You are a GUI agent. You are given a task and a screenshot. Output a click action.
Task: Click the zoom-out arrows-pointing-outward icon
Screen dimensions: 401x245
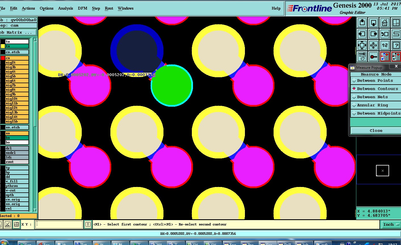click(x=373, y=45)
